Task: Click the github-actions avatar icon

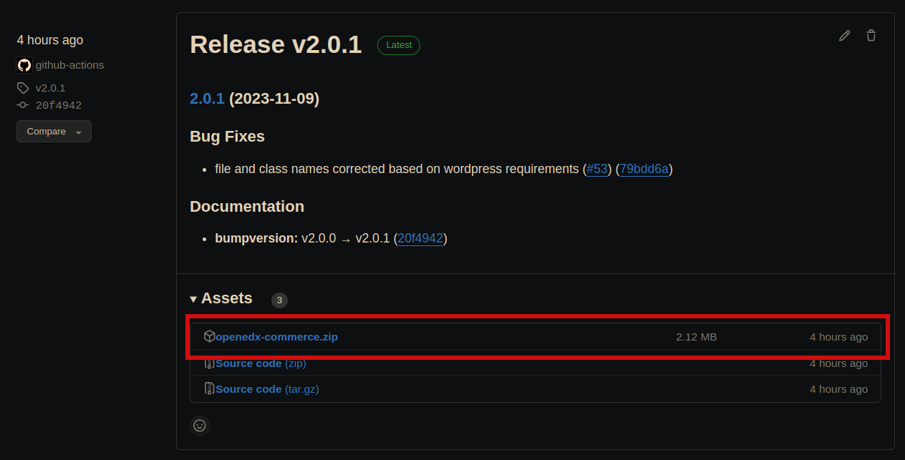Action: [24, 65]
